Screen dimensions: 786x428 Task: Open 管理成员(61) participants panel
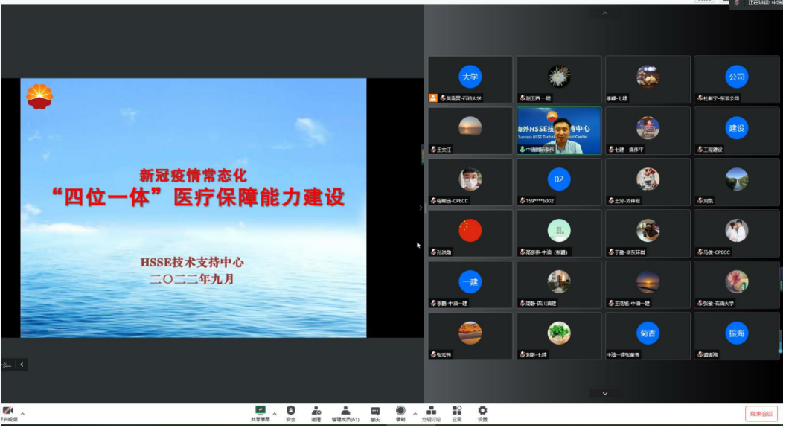click(x=345, y=412)
